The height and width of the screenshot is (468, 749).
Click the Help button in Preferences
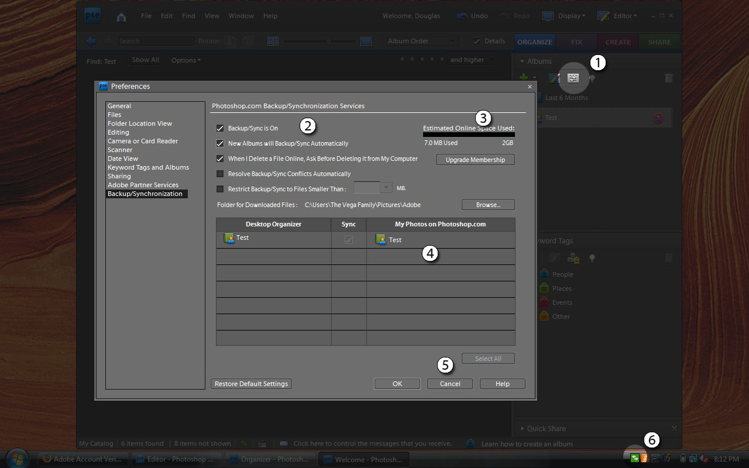pos(502,384)
